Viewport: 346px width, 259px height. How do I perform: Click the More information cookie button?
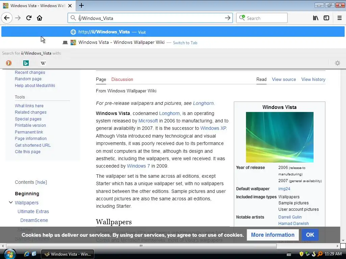pyautogui.click(x=273, y=235)
